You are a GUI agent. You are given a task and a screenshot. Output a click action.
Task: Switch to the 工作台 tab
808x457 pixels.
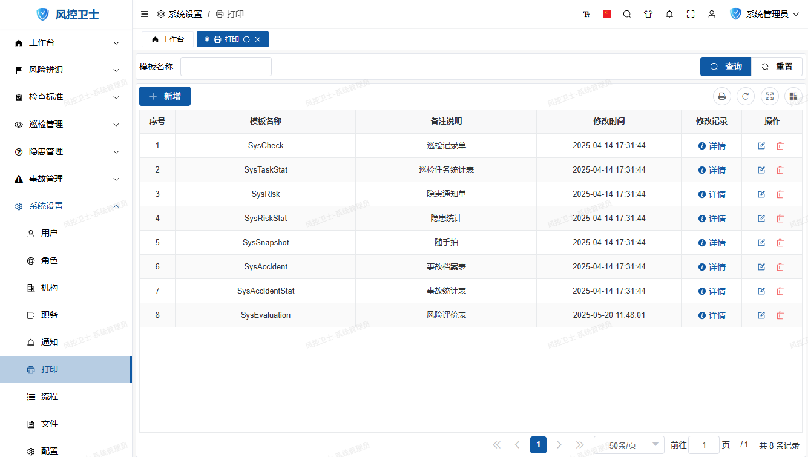pos(168,39)
